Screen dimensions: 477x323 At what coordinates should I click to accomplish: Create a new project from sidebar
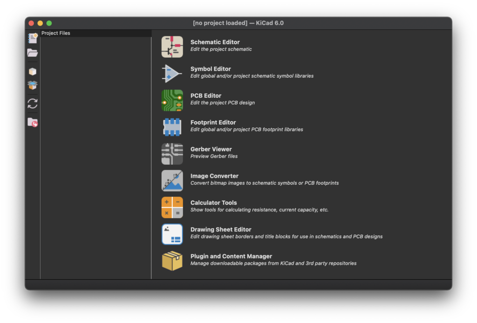click(33, 38)
